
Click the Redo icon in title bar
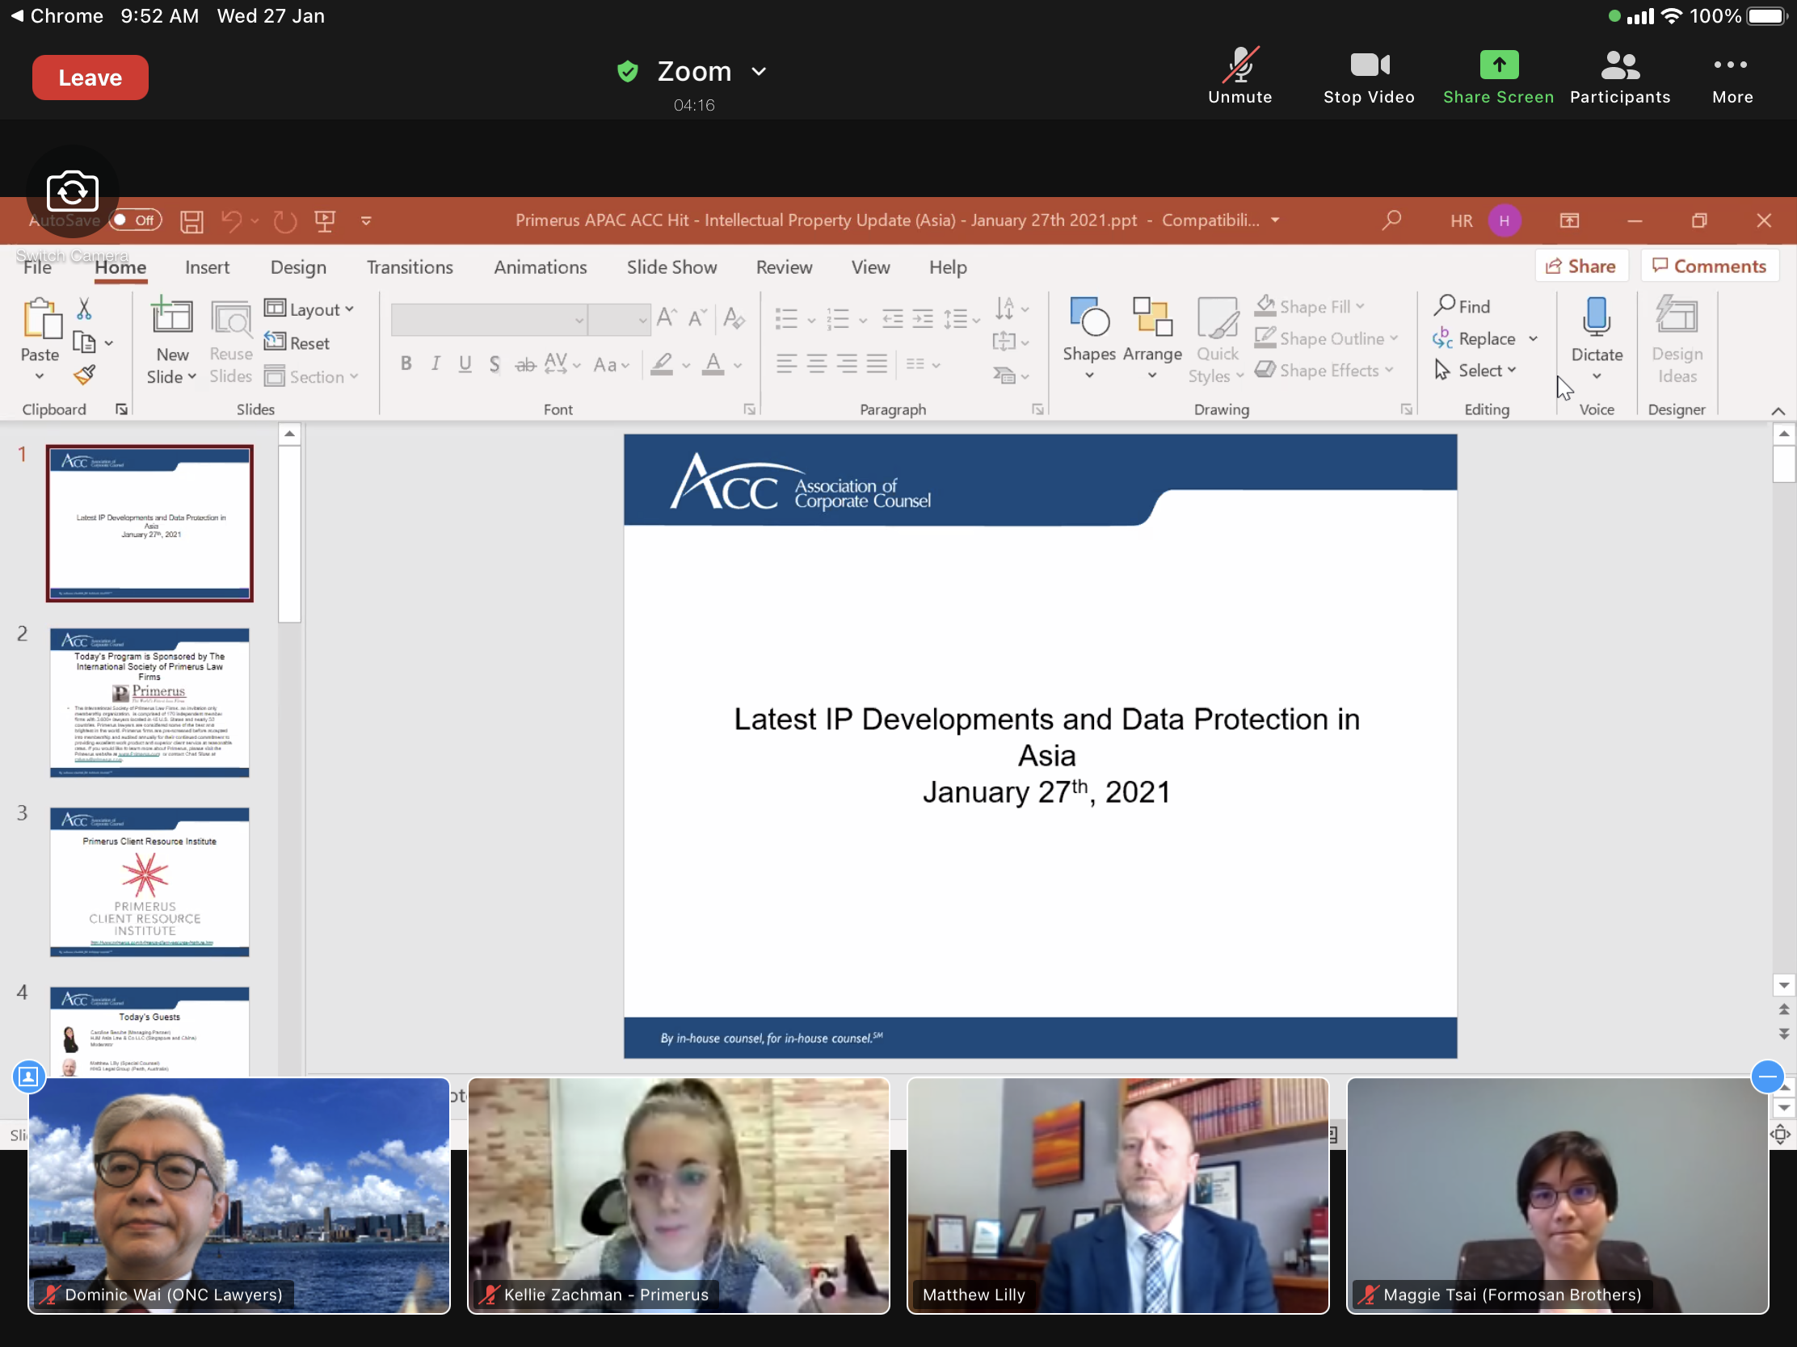click(284, 220)
